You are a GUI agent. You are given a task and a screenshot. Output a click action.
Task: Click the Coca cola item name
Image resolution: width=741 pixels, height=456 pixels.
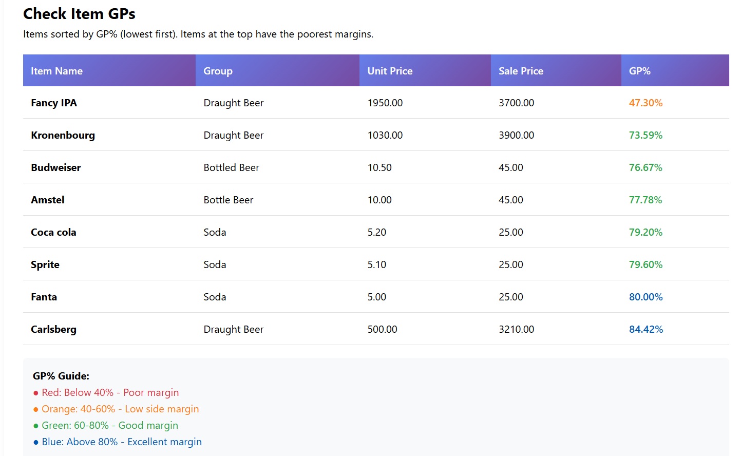(53, 232)
